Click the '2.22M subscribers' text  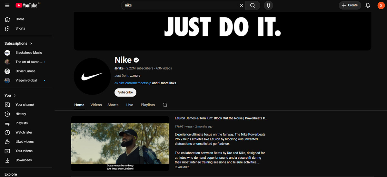140,68
